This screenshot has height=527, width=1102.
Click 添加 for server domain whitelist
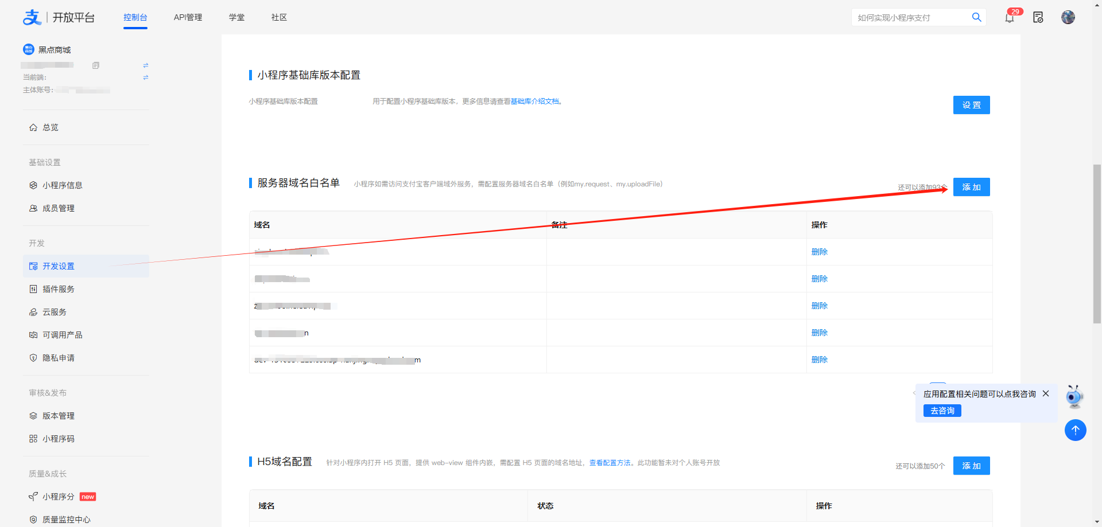click(971, 187)
